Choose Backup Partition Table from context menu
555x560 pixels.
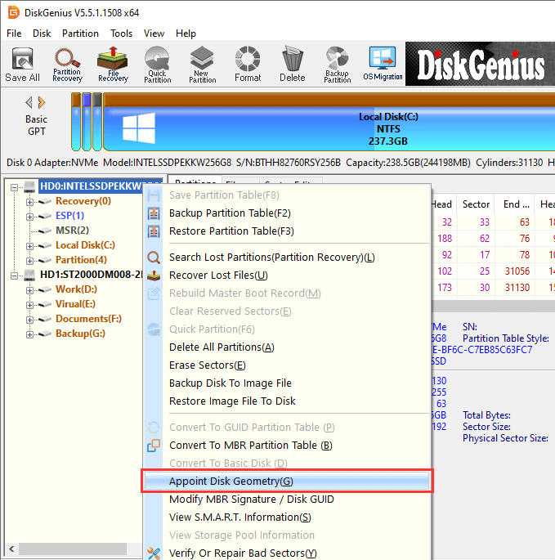pyautogui.click(x=230, y=213)
